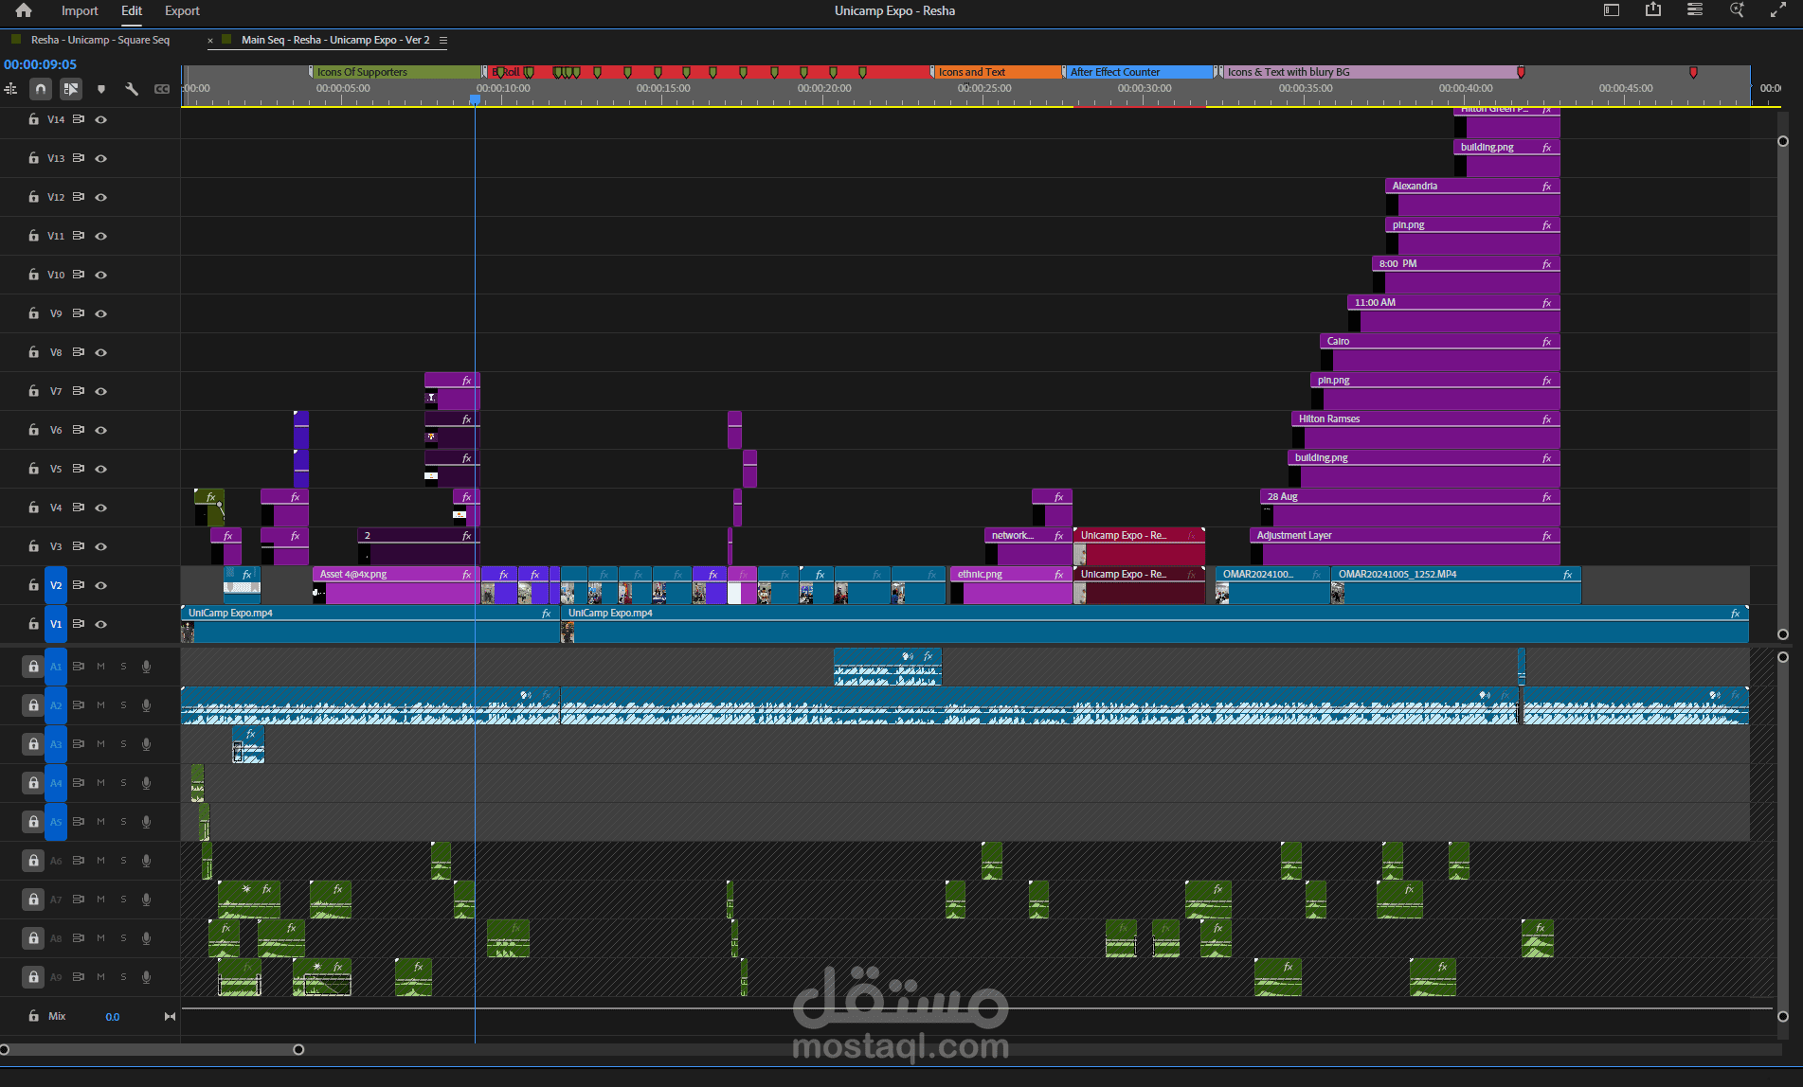Switch to Resha - Unicamp - Square Seq tab
This screenshot has height=1087, width=1803.
click(100, 40)
